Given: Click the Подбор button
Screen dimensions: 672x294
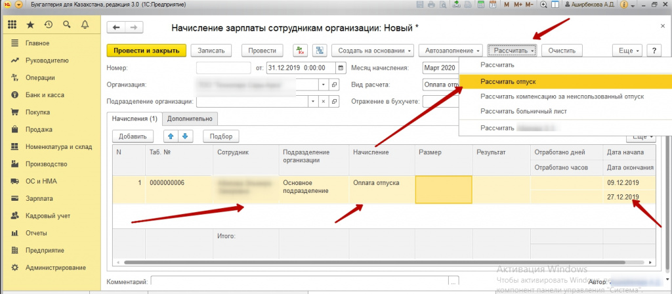Looking at the screenshot, I should click(x=220, y=136).
